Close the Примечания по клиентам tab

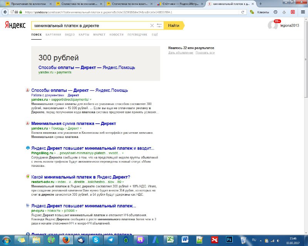click(50, 4)
